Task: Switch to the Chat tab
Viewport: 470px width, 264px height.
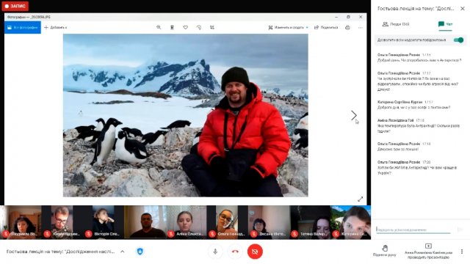Action: pyautogui.click(x=445, y=24)
